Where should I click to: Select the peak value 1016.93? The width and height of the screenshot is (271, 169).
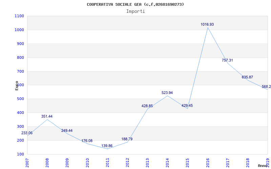[x=207, y=24]
